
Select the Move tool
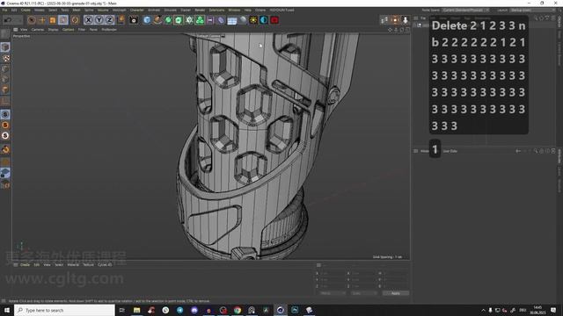[x=42, y=20]
